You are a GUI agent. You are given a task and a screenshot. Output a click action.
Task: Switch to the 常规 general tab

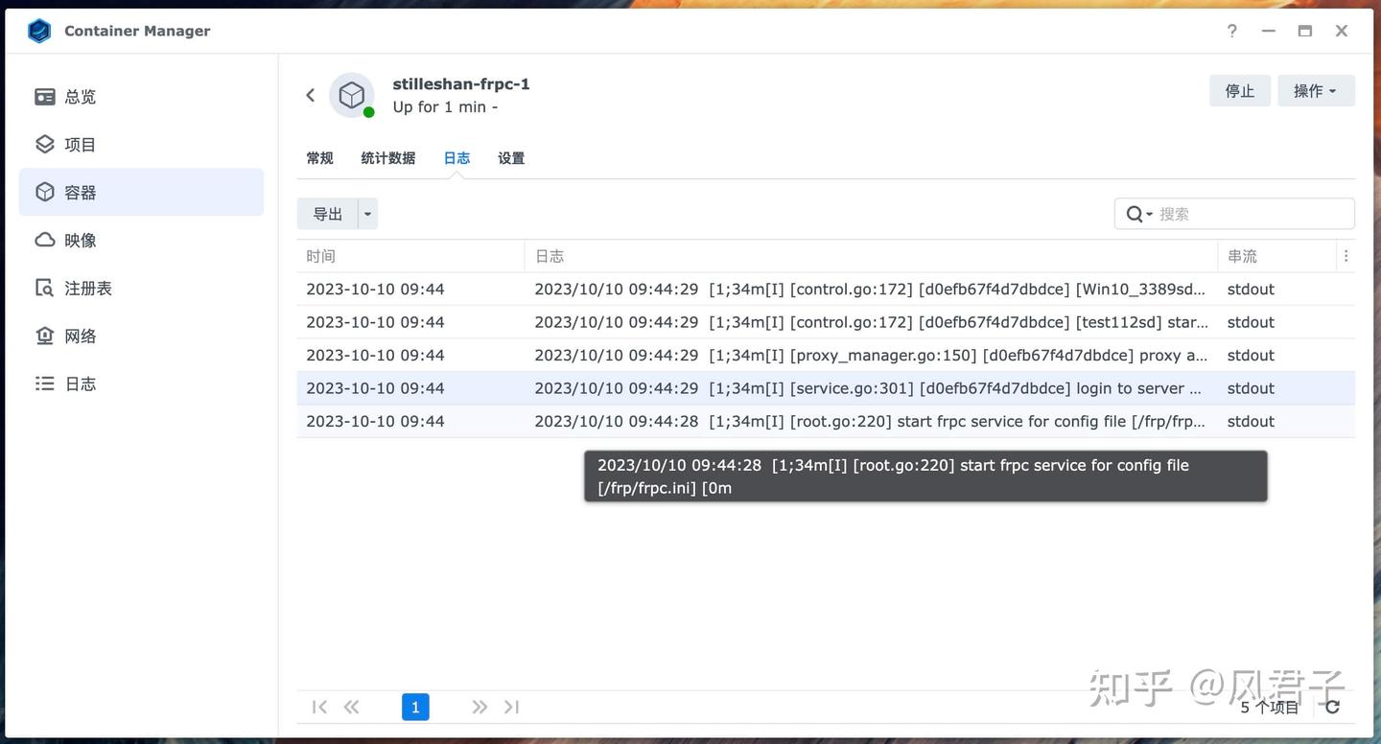point(319,158)
